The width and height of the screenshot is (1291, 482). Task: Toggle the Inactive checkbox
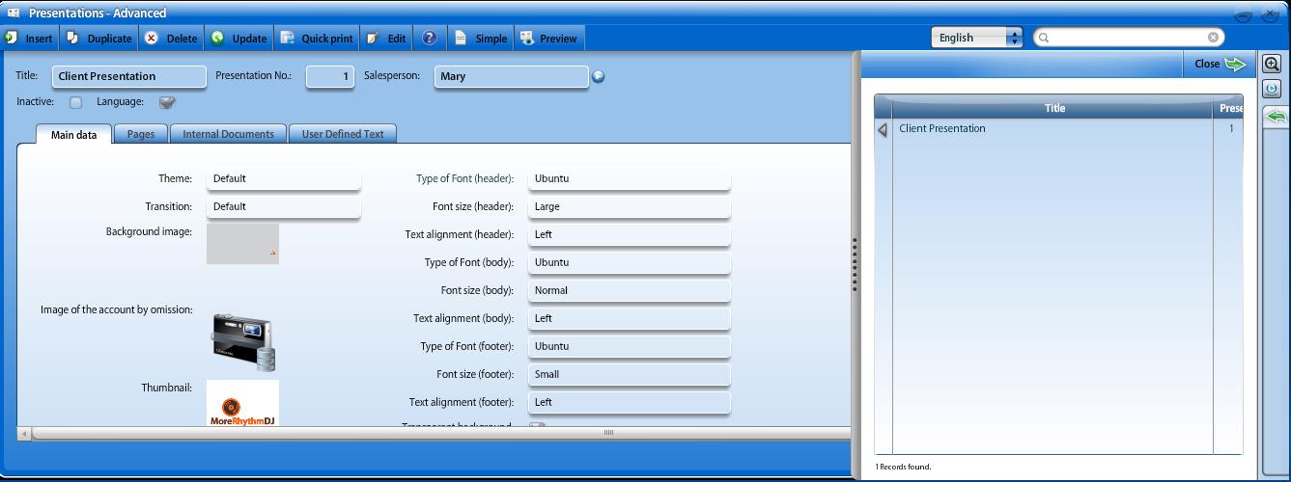click(75, 102)
